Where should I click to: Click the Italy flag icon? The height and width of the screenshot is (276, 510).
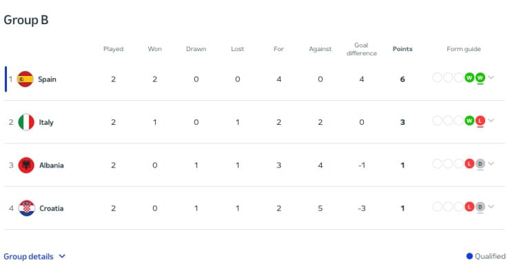coord(25,122)
